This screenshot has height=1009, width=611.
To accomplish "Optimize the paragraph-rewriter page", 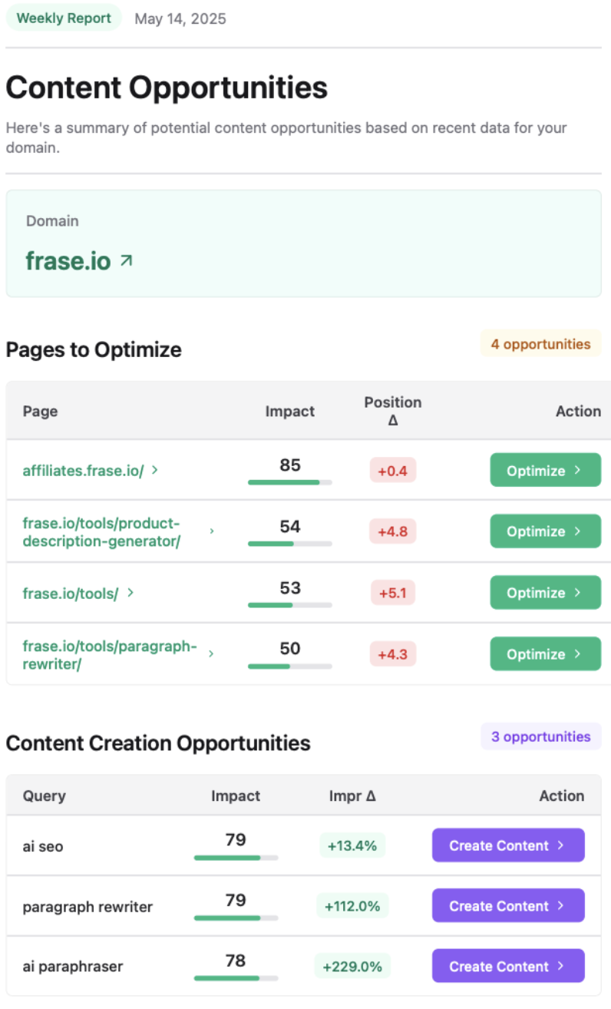I will point(545,654).
